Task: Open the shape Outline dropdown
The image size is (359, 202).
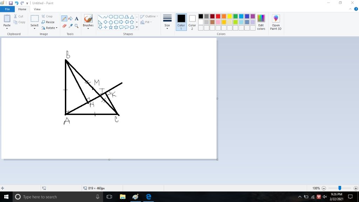Action: 149,16
